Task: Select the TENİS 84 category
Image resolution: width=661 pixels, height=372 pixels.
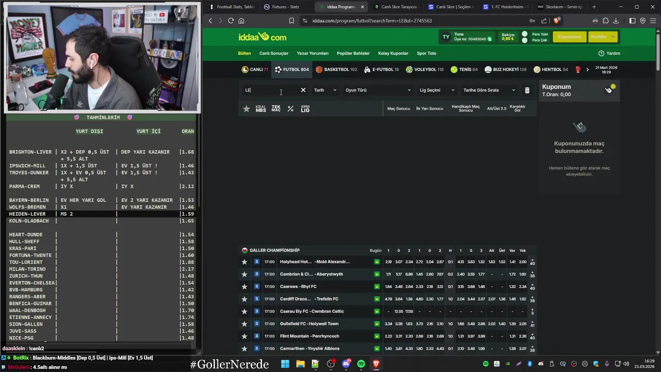Action: point(464,69)
